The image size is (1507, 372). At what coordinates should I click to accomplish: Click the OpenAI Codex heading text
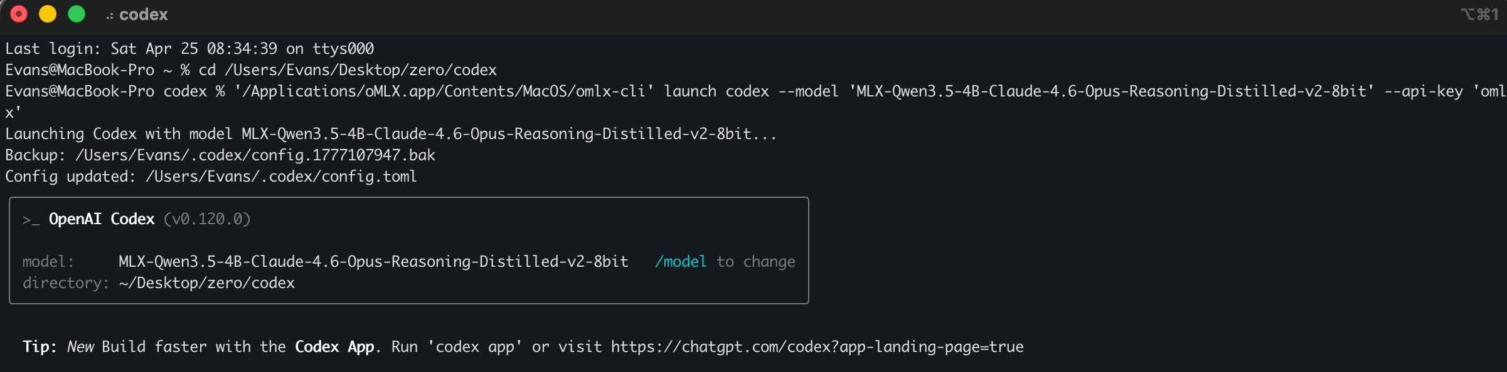[x=102, y=219]
